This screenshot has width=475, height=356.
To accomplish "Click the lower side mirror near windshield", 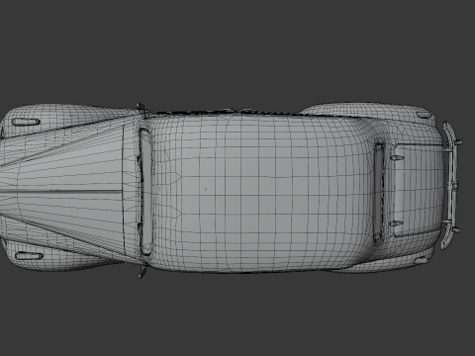I will point(142,272).
